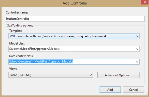Click the Template label
This screenshot has height=97, width=149.
click(x=16, y=31)
